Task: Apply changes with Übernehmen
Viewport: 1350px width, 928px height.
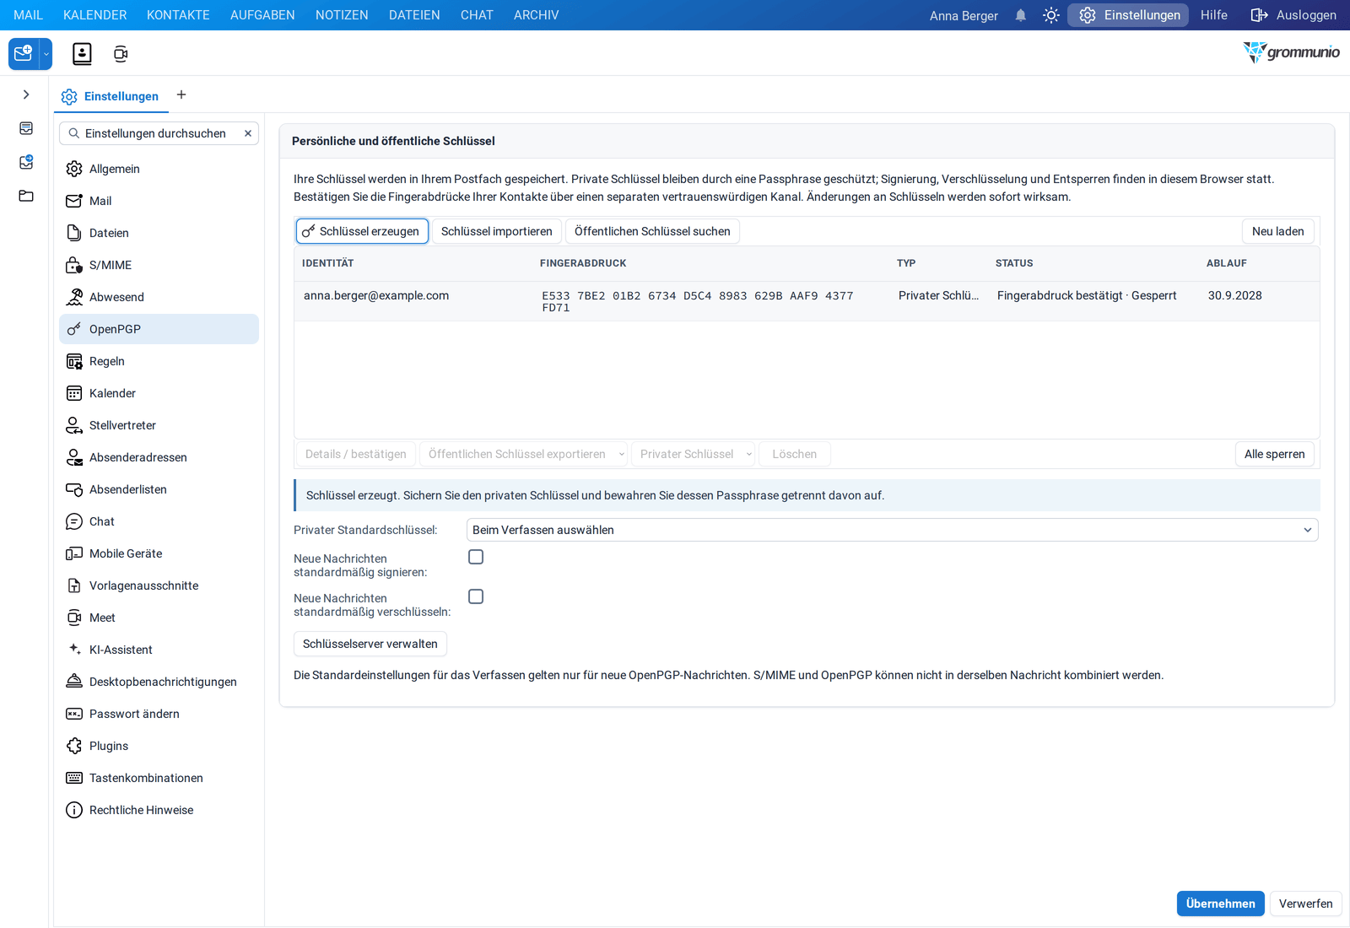Action: coord(1220,904)
